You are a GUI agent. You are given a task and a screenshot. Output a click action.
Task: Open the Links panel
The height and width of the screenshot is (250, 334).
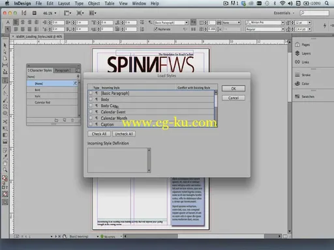pos(302,62)
